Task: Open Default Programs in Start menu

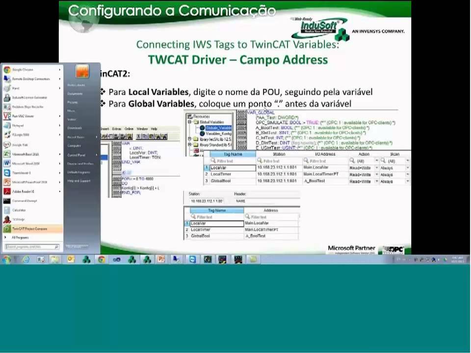Action: (x=78, y=173)
